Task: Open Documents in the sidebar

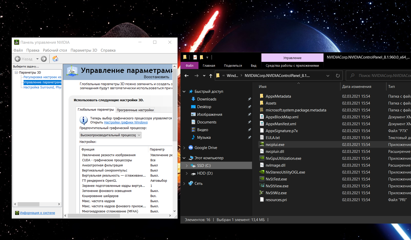Action: pos(207,122)
